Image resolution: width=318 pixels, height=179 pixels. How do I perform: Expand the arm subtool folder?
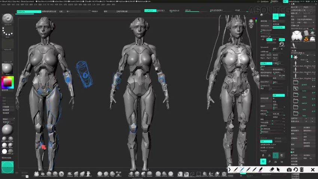(296, 107)
